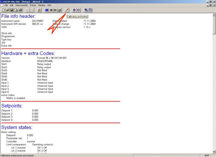Click the Tile windows toolbar icon
This screenshot has height=157, width=216.
[90, 10]
